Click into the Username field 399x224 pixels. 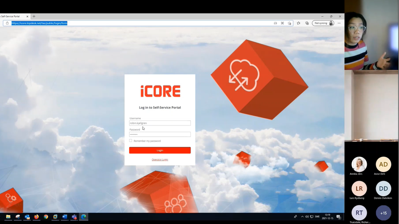pyautogui.click(x=160, y=123)
